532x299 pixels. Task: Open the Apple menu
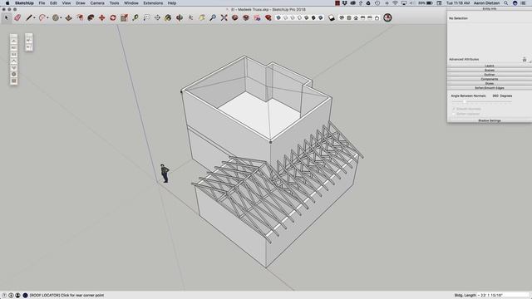point(7,3)
